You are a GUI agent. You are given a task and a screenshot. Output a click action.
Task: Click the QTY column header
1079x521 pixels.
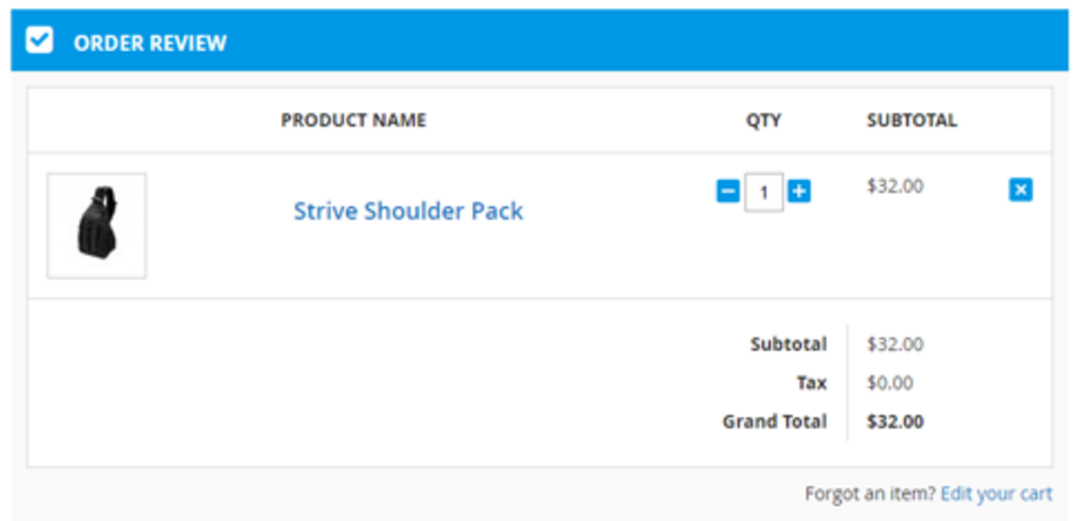pyautogui.click(x=764, y=120)
